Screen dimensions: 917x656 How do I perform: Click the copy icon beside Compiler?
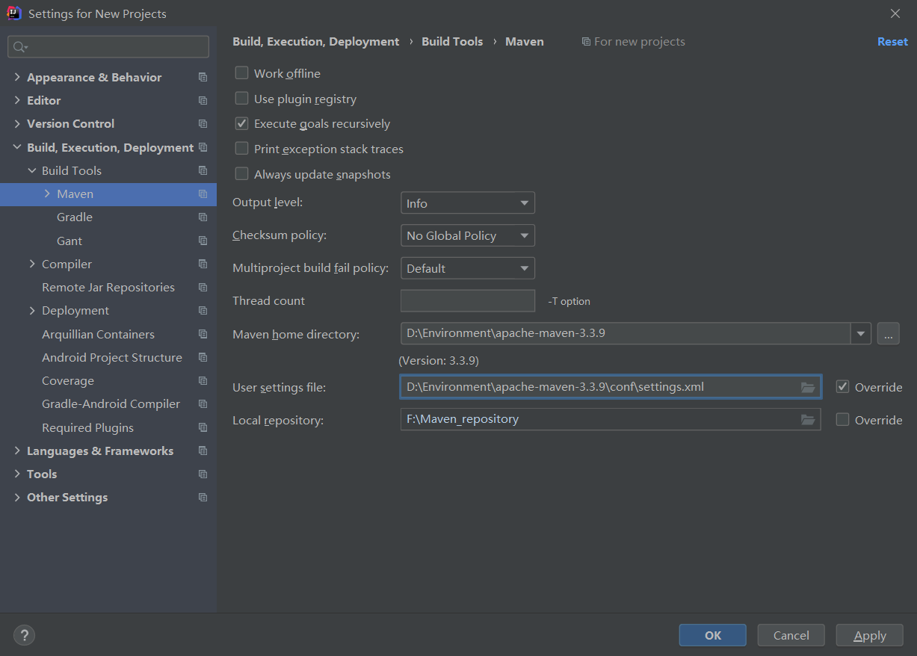click(x=203, y=264)
